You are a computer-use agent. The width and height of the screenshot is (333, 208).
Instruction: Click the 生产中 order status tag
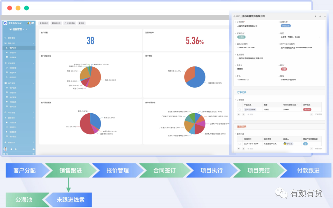tap(307, 110)
